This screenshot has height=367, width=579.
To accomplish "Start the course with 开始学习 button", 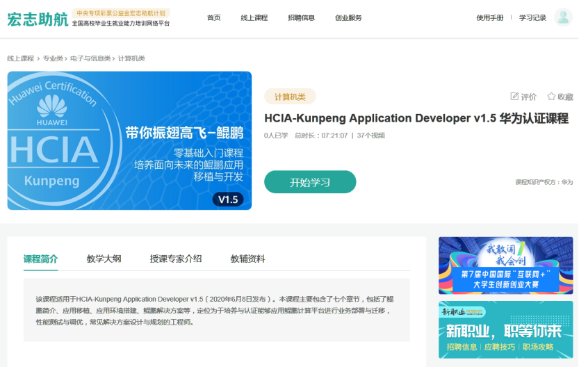I will 310,182.
